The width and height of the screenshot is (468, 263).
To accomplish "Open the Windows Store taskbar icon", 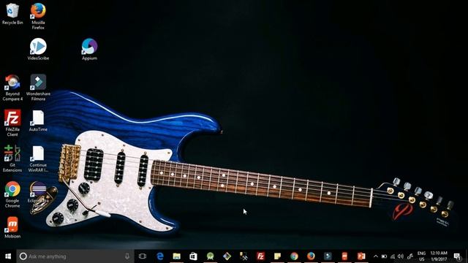I will 193,256.
